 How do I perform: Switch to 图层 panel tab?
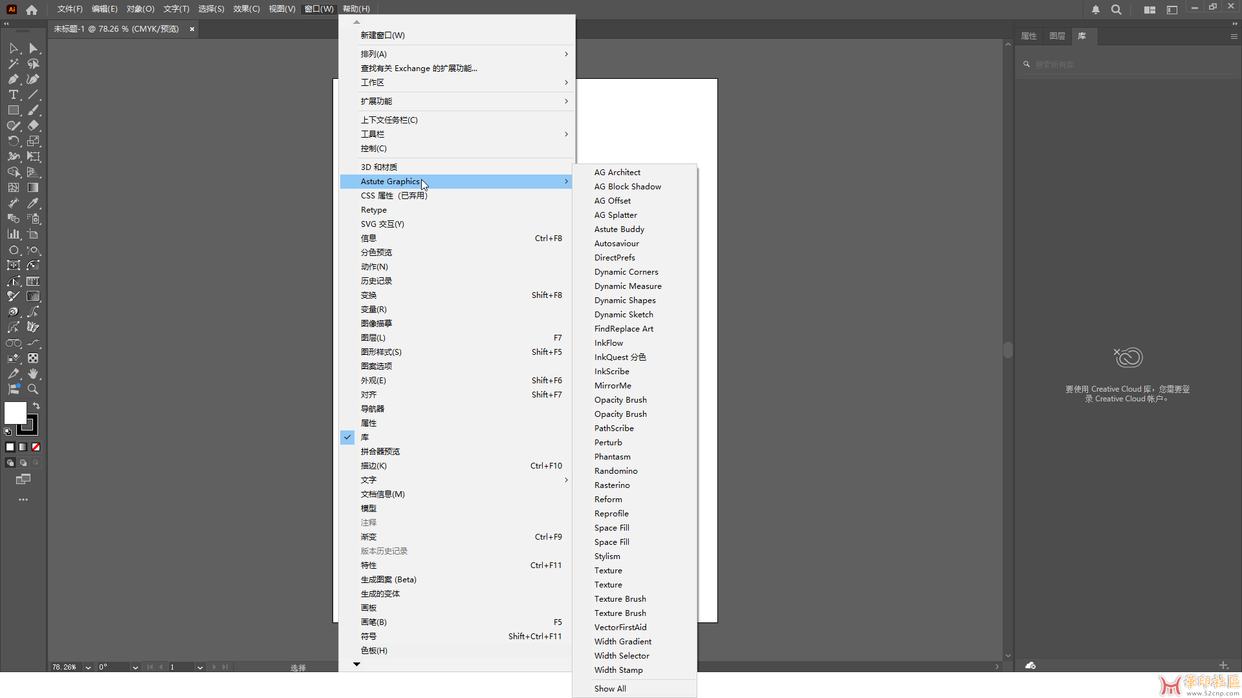tap(1057, 36)
